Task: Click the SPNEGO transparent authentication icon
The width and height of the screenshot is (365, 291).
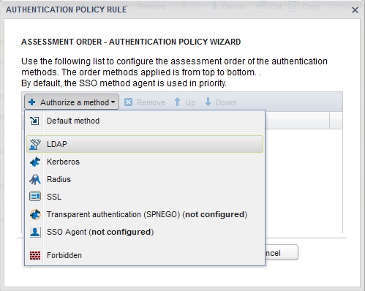Action: tap(35, 214)
